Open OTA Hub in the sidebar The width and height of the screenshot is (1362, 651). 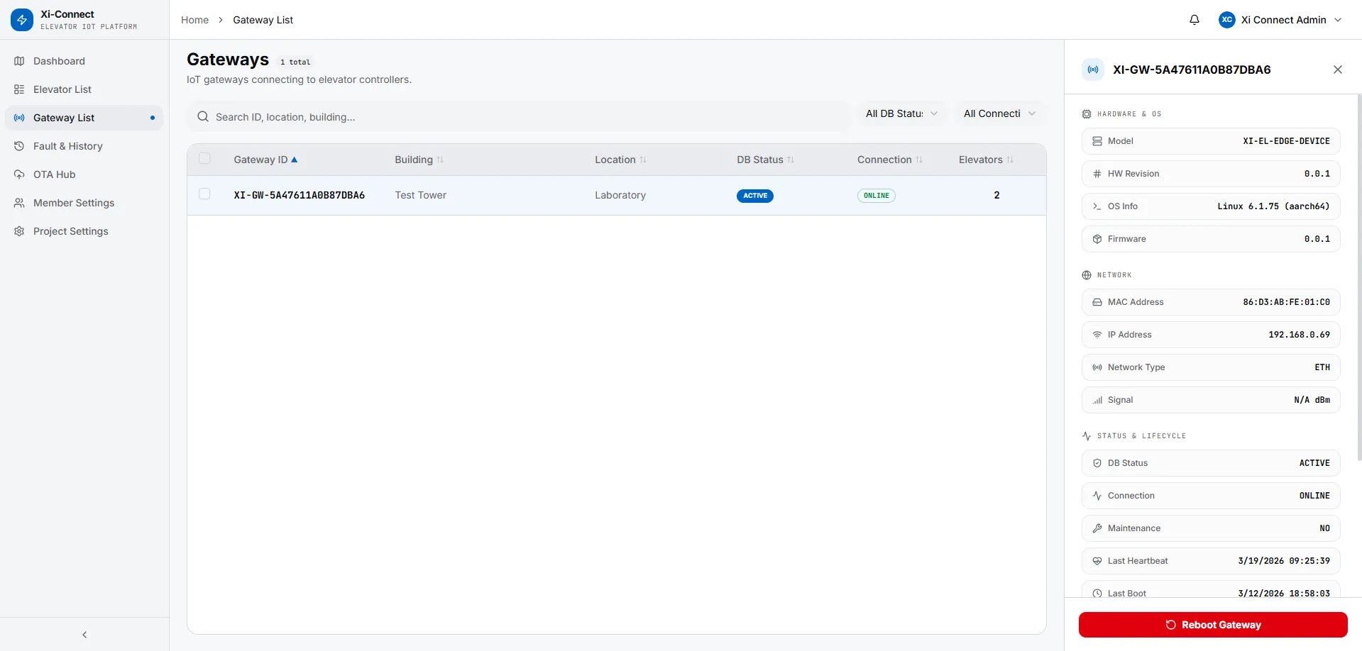pyautogui.click(x=54, y=174)
